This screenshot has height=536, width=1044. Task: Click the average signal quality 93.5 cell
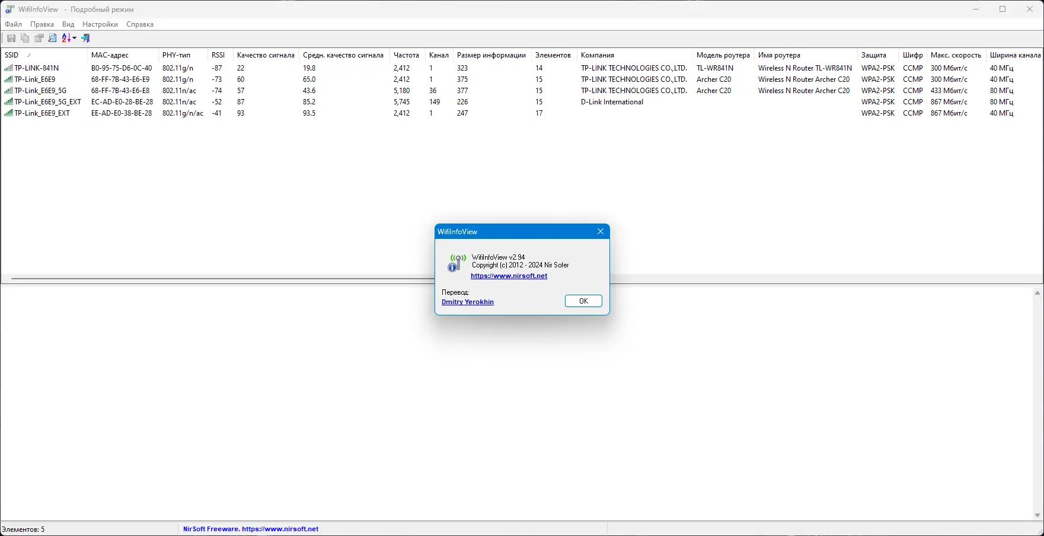tap(309, 113)
